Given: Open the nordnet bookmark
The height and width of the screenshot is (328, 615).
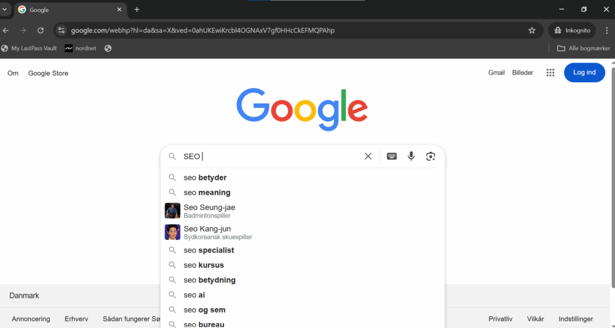Looking at the screenshot, I should point(81,48).
